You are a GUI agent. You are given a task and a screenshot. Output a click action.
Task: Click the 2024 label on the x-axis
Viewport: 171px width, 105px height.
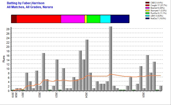pyautogui.click(x=87, y=95)
